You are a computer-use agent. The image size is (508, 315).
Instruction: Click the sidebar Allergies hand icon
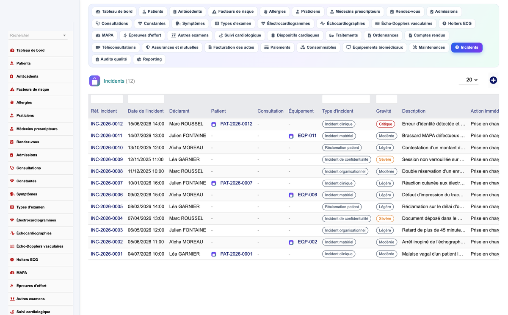pyautogui.click(x=12, y=103)
